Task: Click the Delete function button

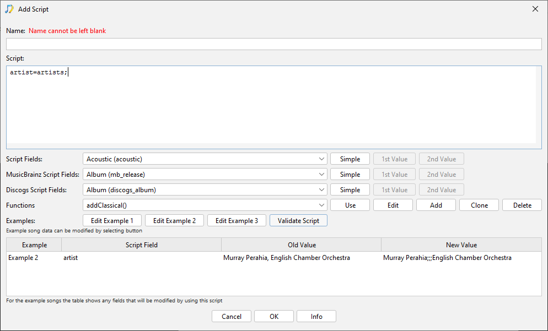Action: point(522,205)
